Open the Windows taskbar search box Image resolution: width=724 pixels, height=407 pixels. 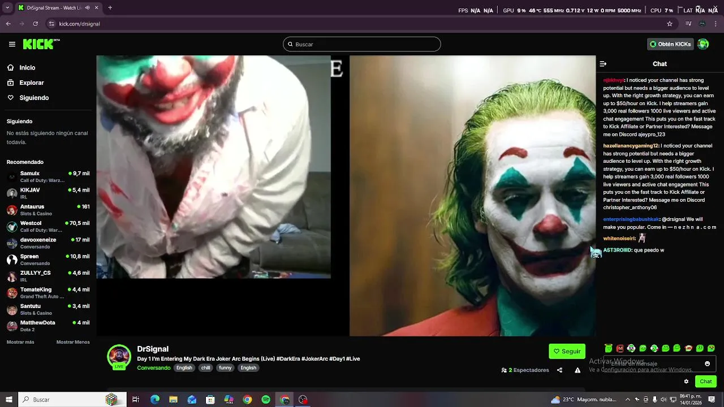pos(72,400)
